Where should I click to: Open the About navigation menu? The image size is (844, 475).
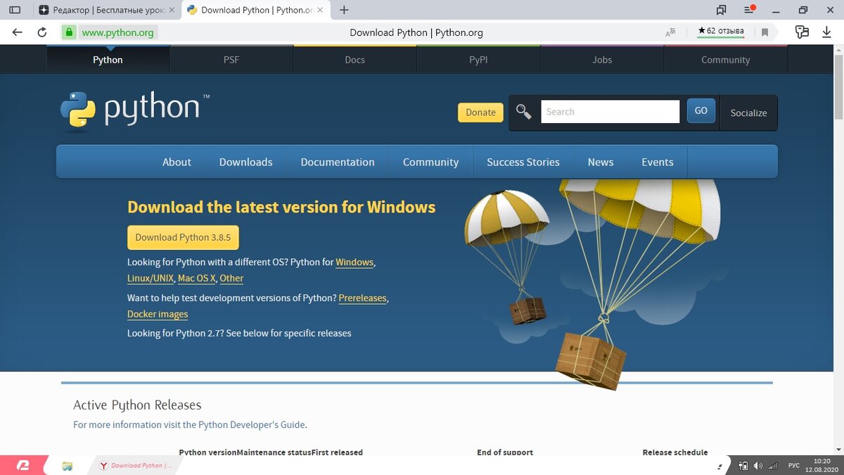point(177,162)
